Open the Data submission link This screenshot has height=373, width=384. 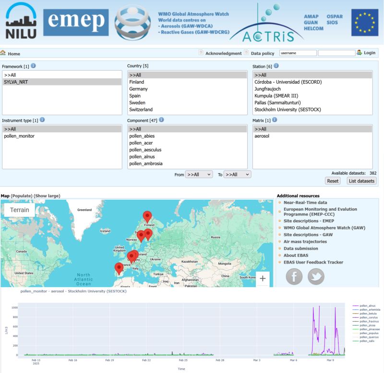301,248
